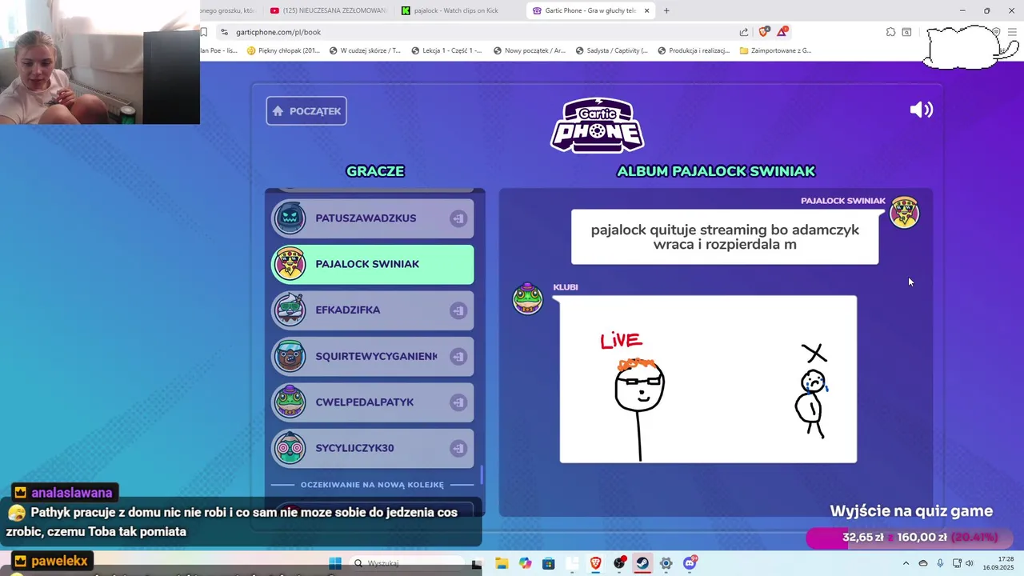
Task: Switch to YouTube NIEUCZESANA tab
Action: point(328,10)
